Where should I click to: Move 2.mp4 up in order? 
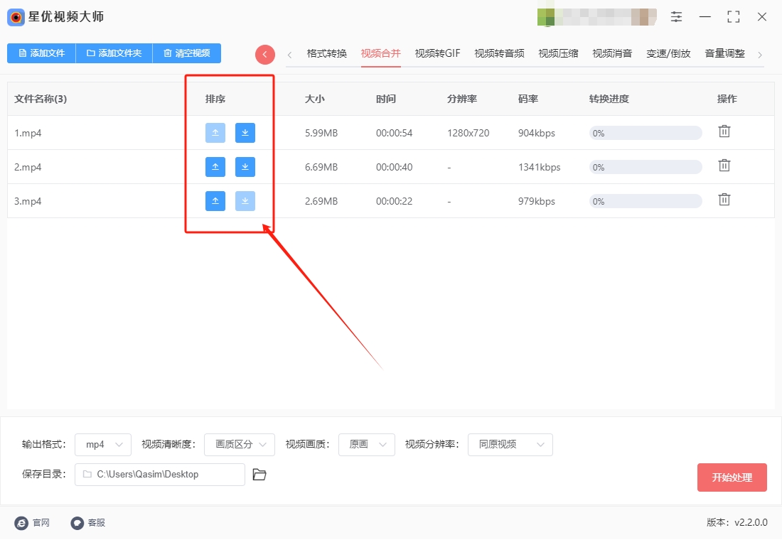coord(215,167)
